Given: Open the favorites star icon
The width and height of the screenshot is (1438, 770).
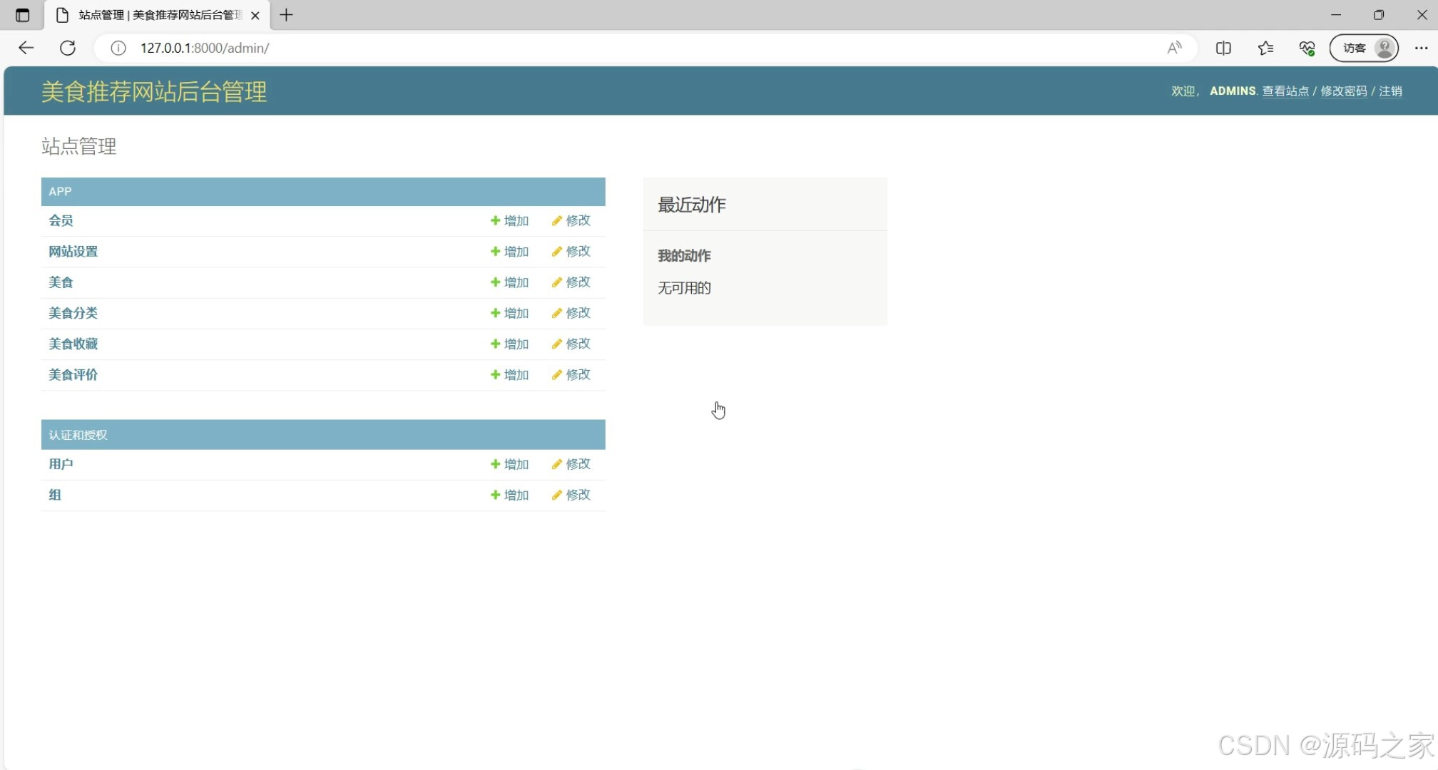Looking at the screenshot, I should (1265, 48).
